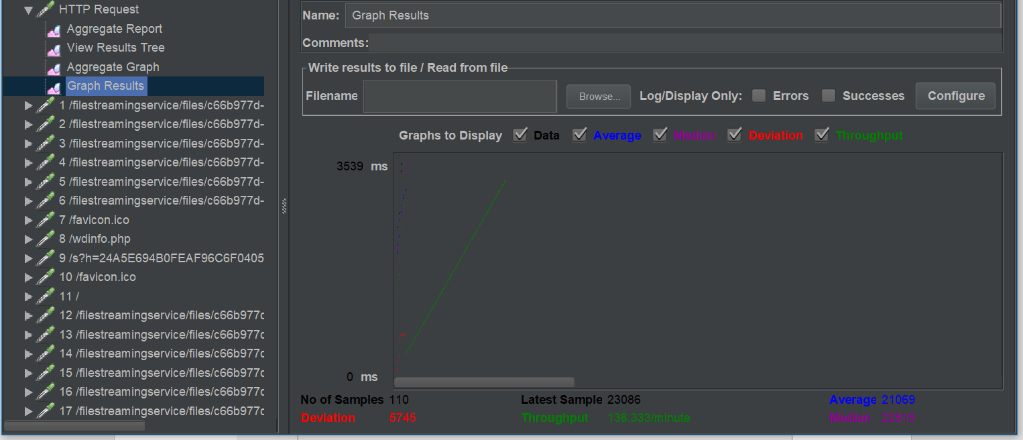Uncheck the Average graph checkbox

579,135
